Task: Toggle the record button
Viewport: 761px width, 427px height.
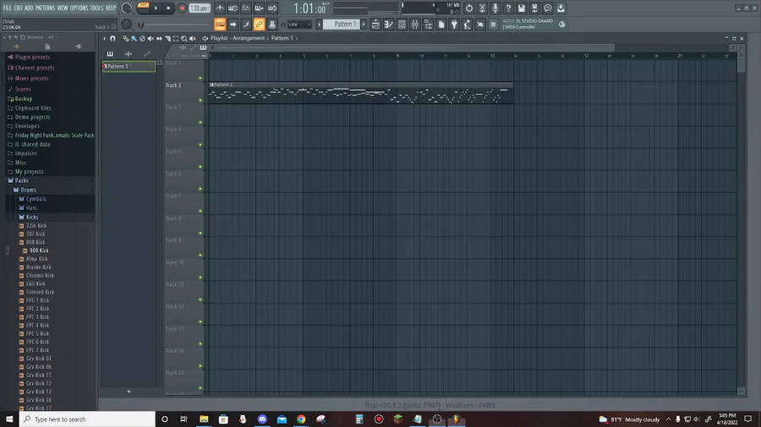Action: [182, 8]
